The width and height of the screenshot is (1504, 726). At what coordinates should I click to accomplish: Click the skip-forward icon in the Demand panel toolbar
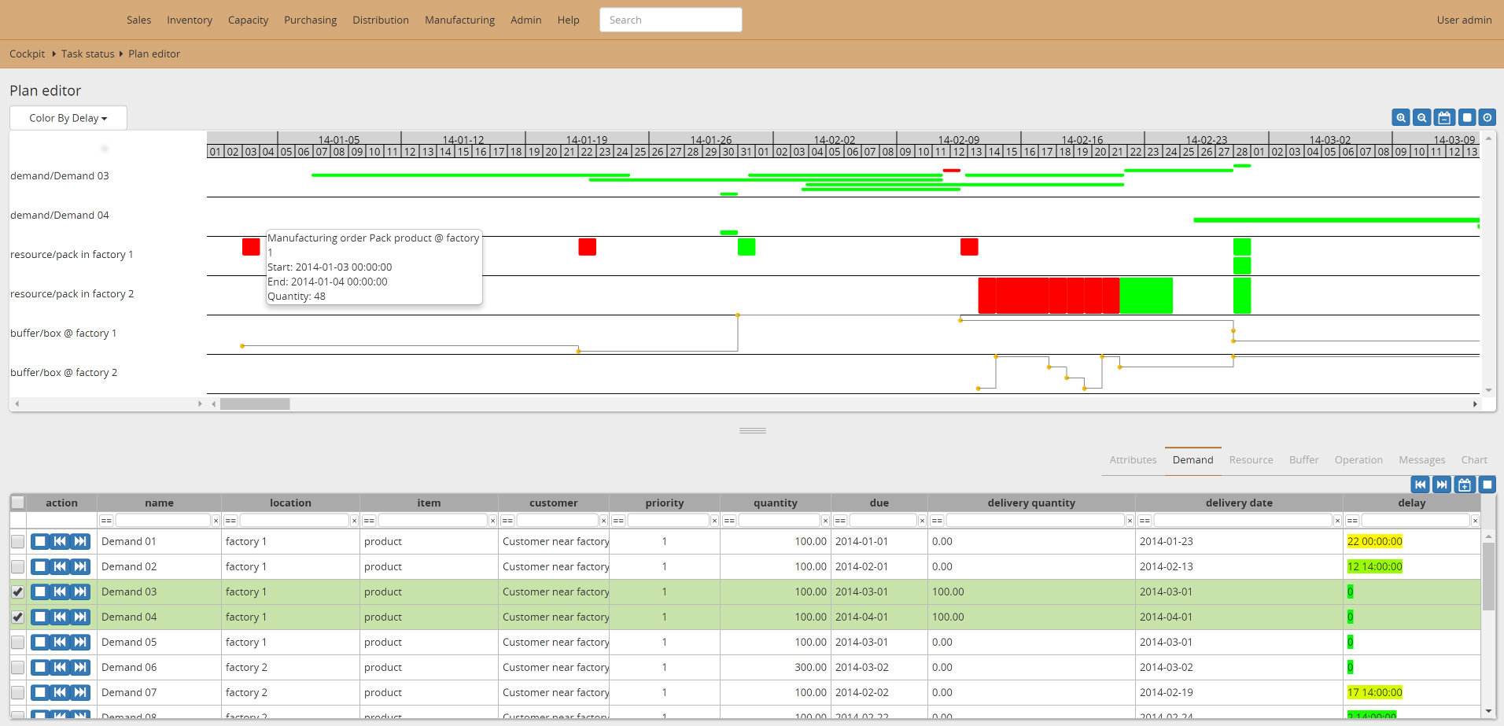coord(1441,485)
